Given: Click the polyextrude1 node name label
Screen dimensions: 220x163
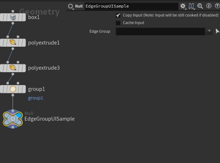Looking at the screenshot, I should 44,43.
